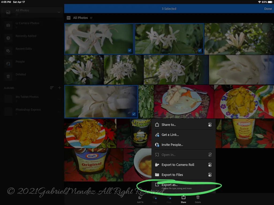274x205 pixels.
Task: Click the All Photos grid heading
Action: (x=80, y=18)
